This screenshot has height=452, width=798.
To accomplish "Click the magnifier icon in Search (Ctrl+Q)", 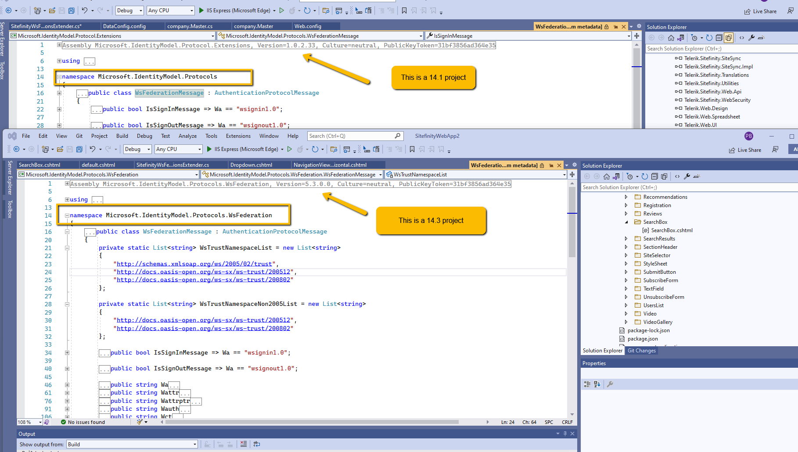I will (397, 136).
